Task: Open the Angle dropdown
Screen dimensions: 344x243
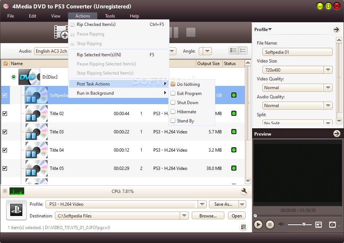Action: coord(207,51)
